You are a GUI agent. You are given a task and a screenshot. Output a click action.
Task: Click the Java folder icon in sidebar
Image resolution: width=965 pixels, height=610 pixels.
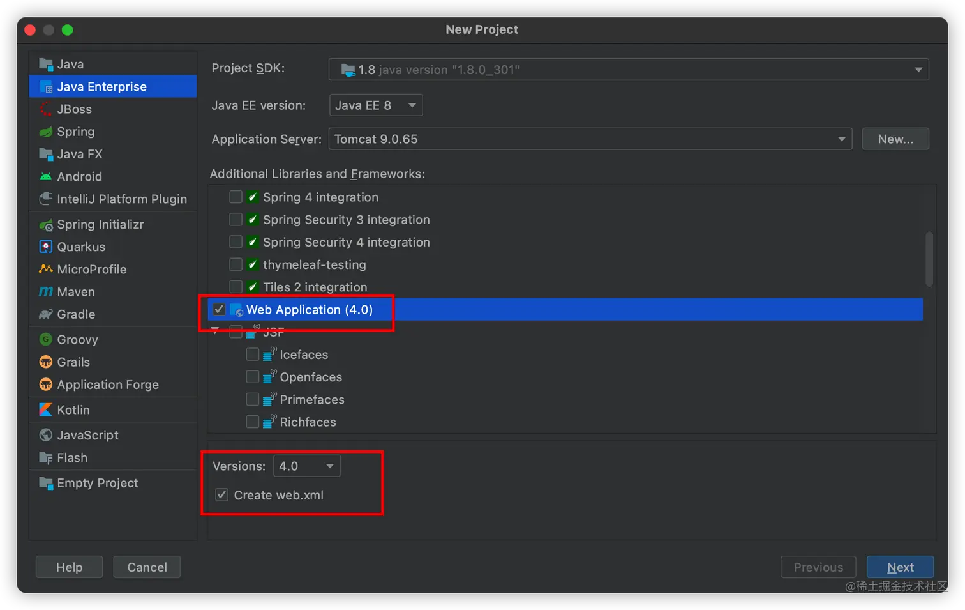point(46,64)
